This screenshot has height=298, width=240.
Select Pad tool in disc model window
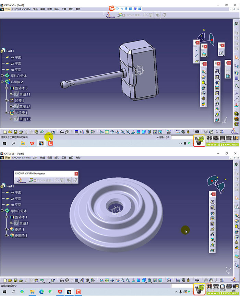tap(212, 202)
